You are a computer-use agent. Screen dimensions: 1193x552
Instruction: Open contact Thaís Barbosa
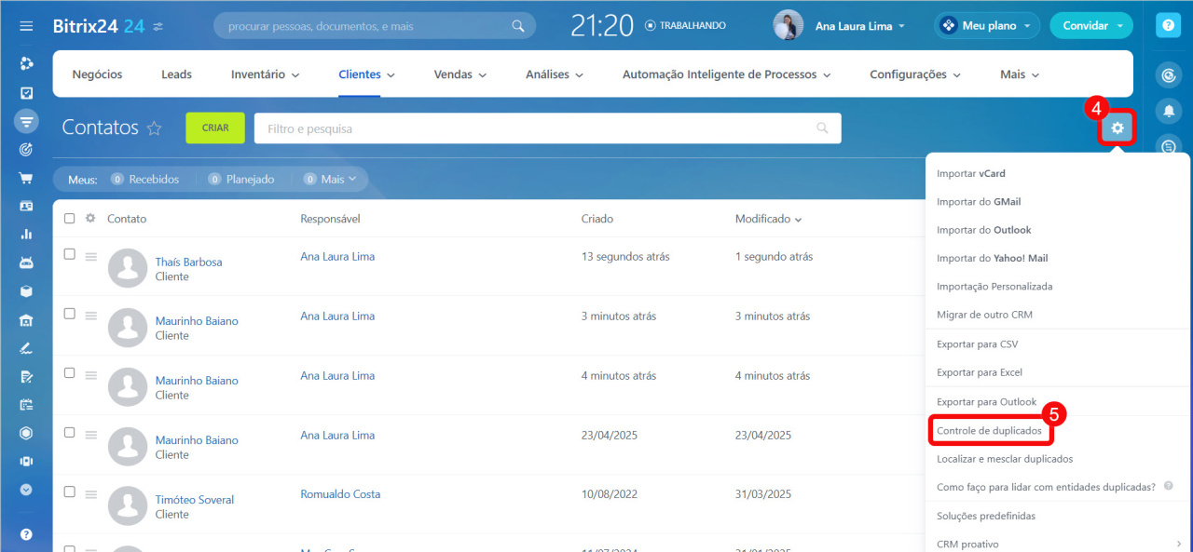188,263
